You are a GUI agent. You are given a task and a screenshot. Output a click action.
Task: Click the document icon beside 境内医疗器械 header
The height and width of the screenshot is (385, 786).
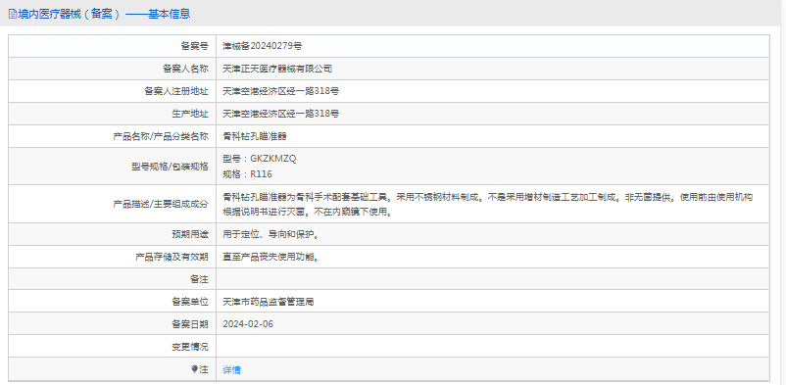point(13,14)
